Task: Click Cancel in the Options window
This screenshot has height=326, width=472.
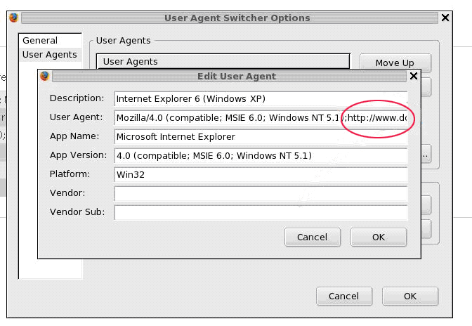Action: [344, 296]
